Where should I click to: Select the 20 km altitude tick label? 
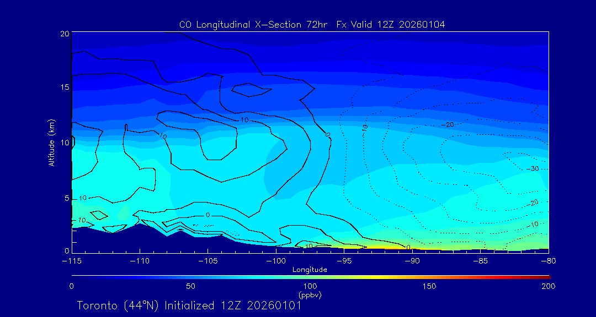click(64, 34)
